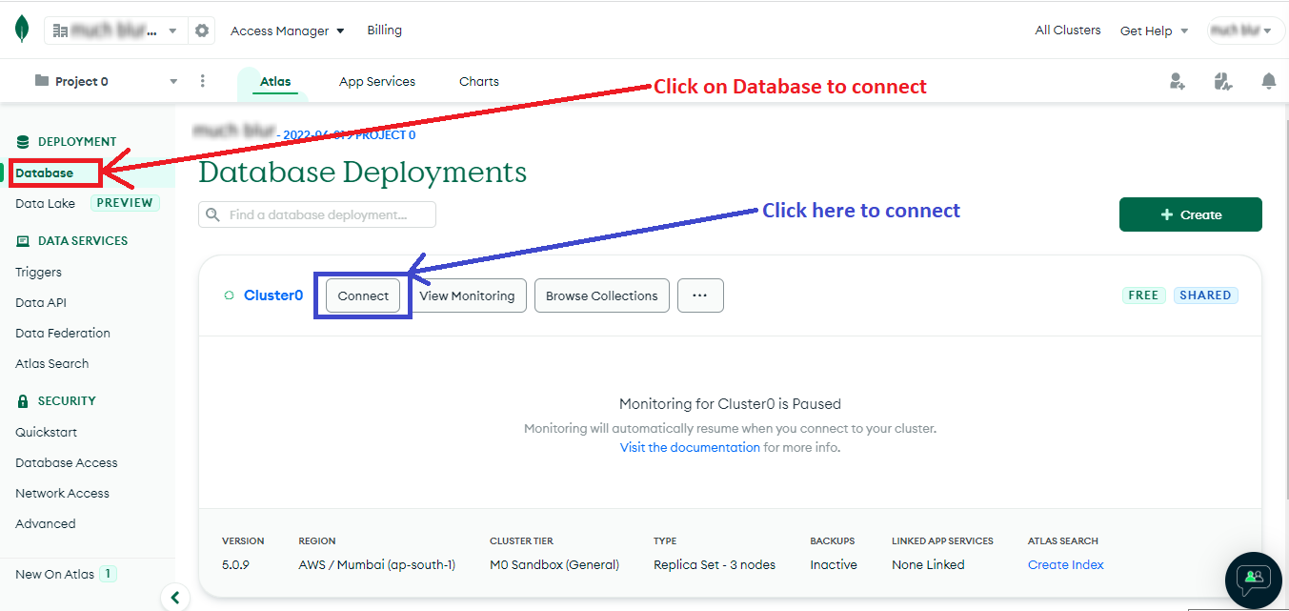Click the region AWS / Mumbai (ap-south-1)

[377, 564]
